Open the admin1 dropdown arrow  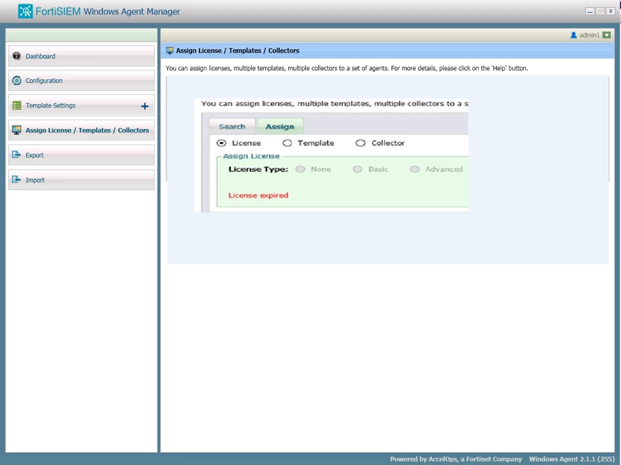click(x=606, y=35)
